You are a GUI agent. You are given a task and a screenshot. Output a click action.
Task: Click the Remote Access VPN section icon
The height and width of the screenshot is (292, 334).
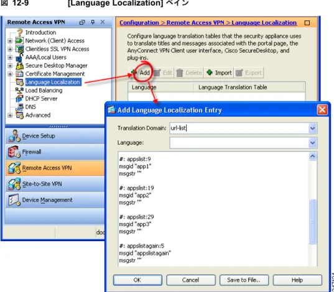(14, 168)
